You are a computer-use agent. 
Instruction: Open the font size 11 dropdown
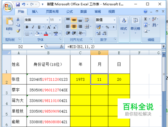pyautogui.click(x=60, y=20)
